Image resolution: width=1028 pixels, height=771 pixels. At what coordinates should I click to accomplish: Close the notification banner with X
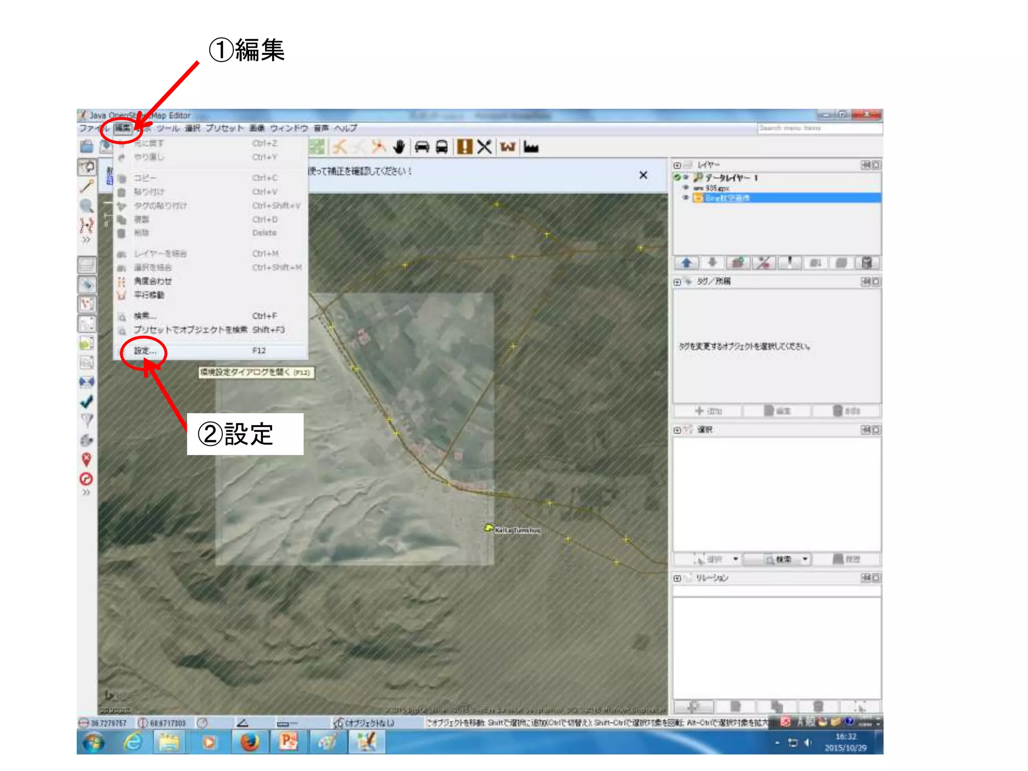[x=643, y=175]
